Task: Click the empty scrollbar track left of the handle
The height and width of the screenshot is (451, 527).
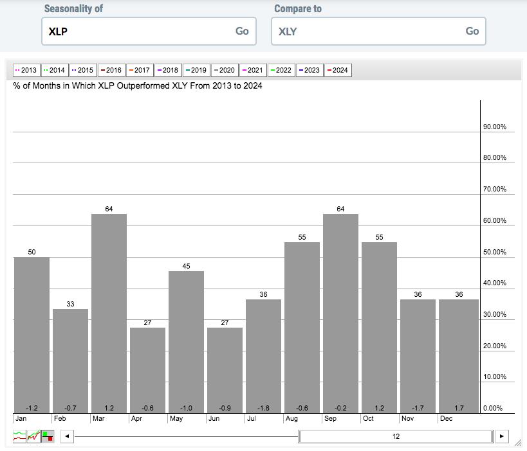Action: pos(187,437)
